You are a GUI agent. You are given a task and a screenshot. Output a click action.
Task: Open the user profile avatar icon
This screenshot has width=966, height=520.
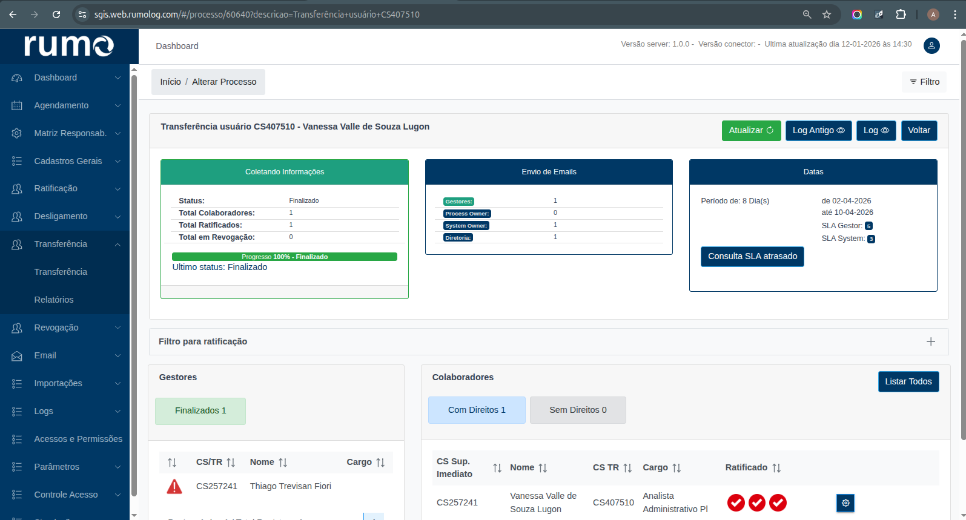931,45
